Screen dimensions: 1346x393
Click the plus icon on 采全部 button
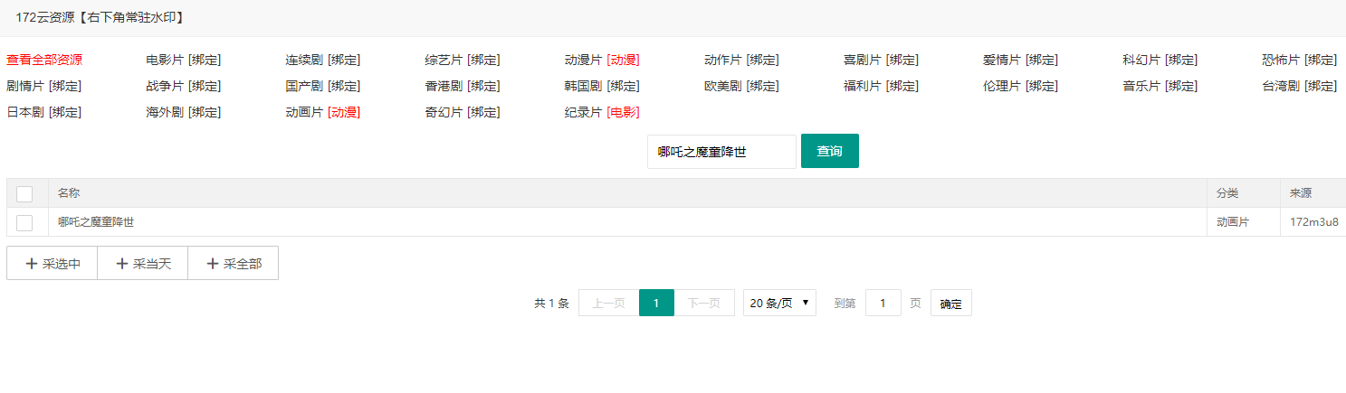213,264
